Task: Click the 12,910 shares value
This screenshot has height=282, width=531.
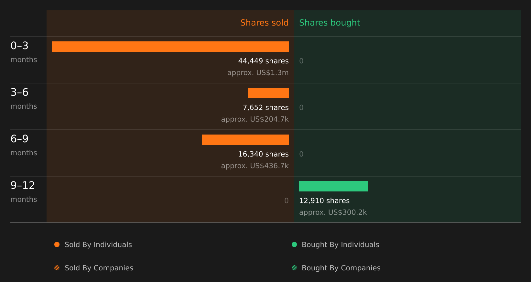Action: pos(324,201)
